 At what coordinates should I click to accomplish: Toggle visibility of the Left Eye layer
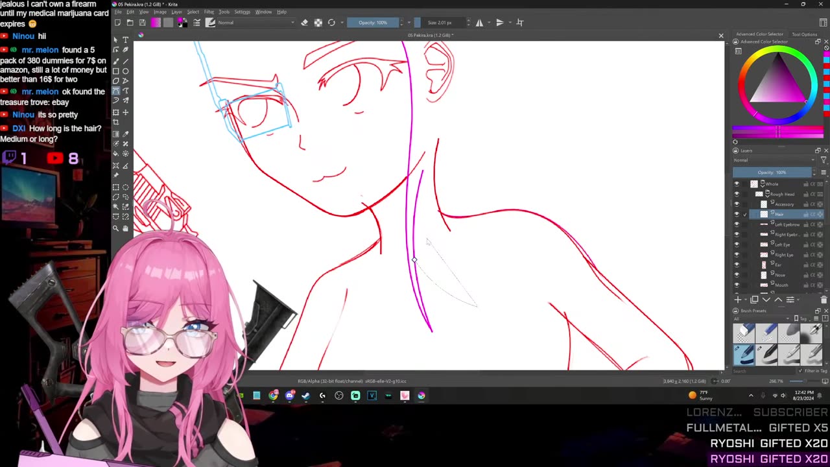click(x=737, y=245)
